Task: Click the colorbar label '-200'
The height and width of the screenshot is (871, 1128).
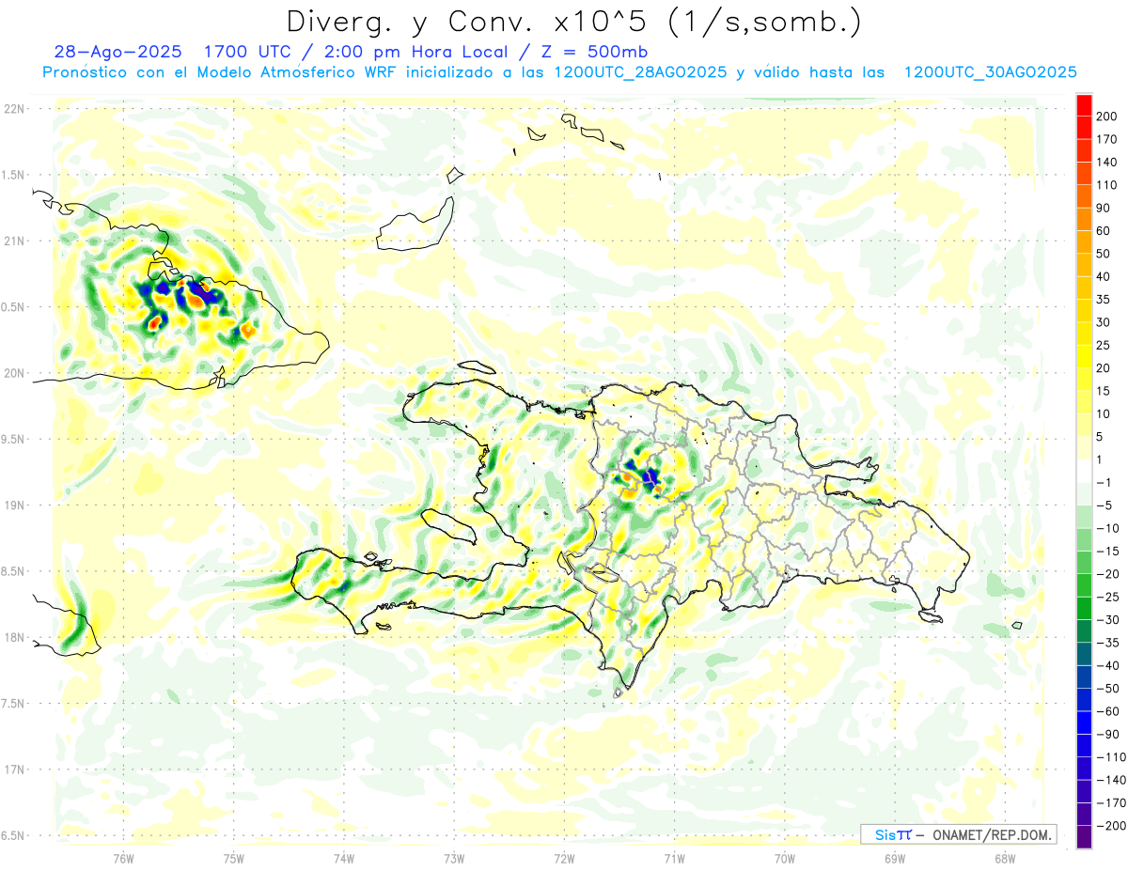Action: (1111, 826)
